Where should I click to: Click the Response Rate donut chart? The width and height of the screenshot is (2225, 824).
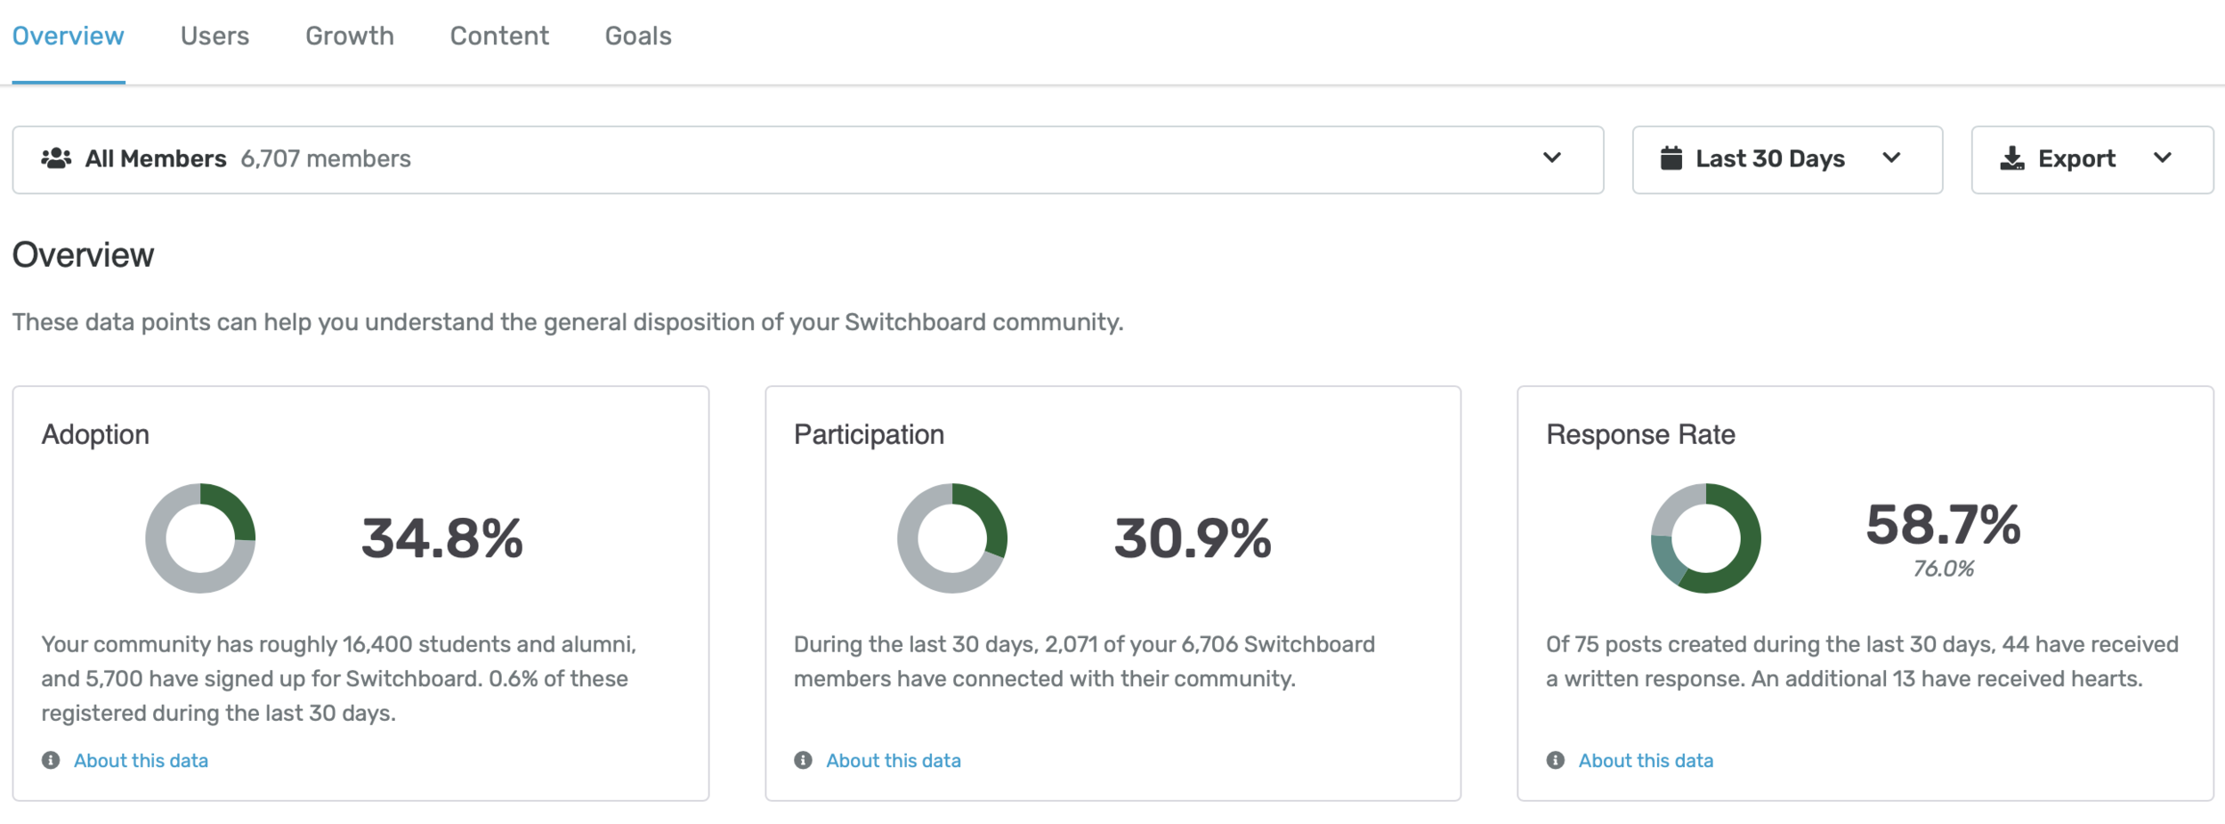coord(1705,538)
